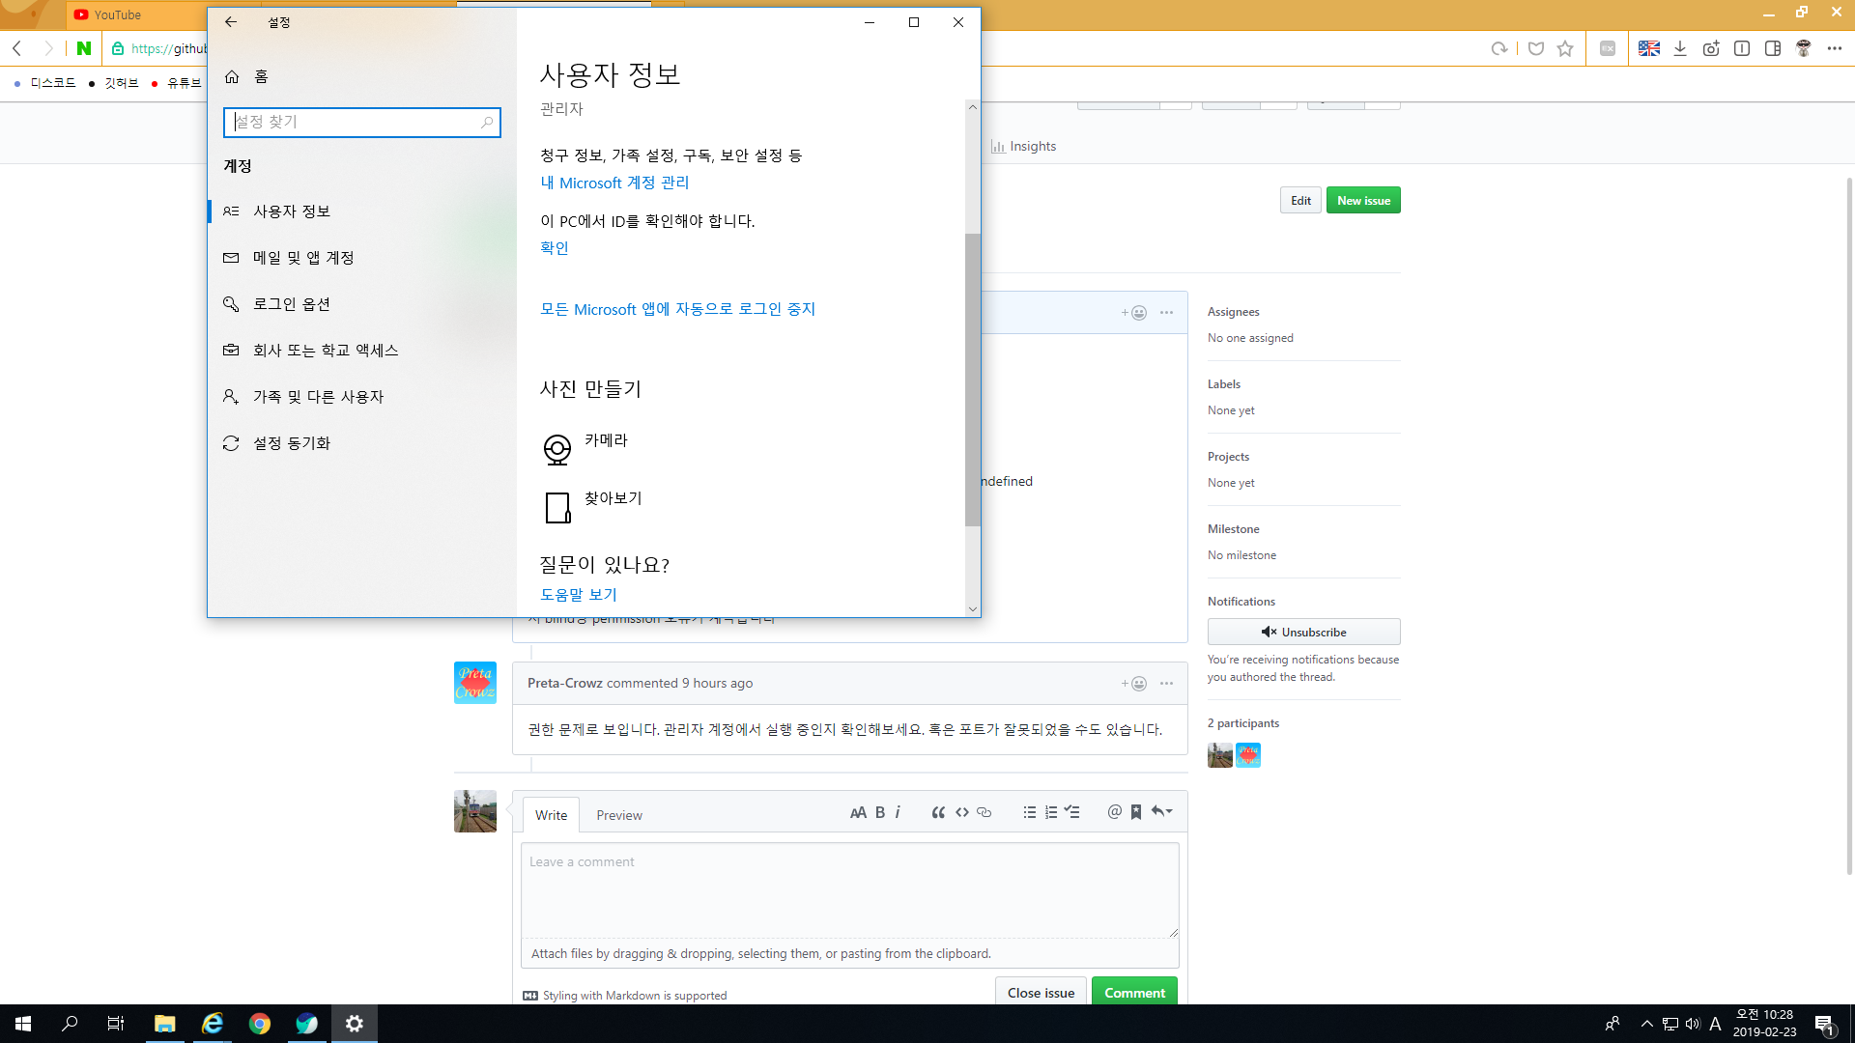1855x1043 pixels.
Task: Add an unordered bullet list to the comment
Action: tap(1030, 812)
